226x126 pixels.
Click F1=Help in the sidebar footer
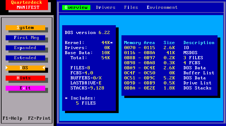(13, 118)
